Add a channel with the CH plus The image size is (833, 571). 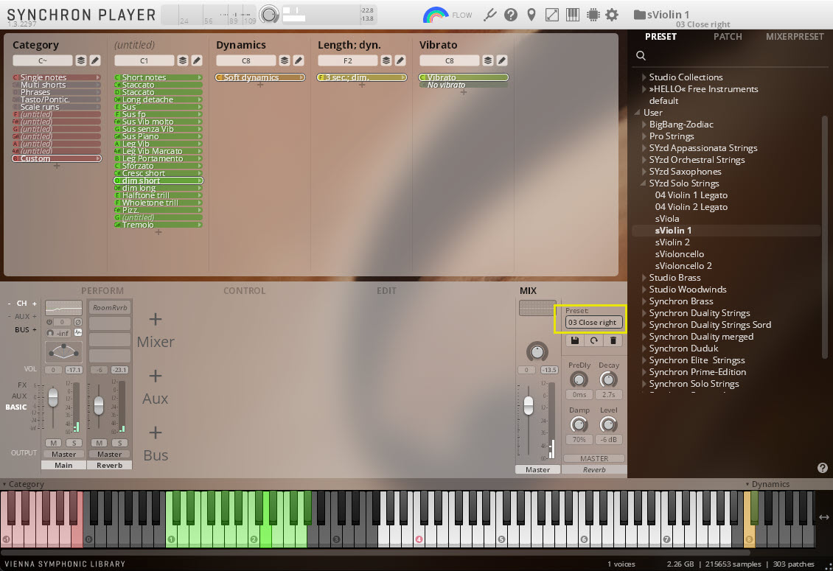(35, 304)
